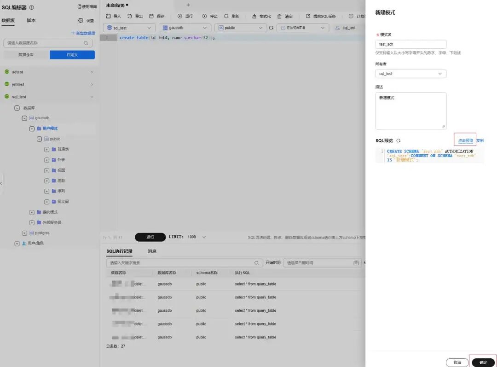Click the 设置 gear icon

81,20
